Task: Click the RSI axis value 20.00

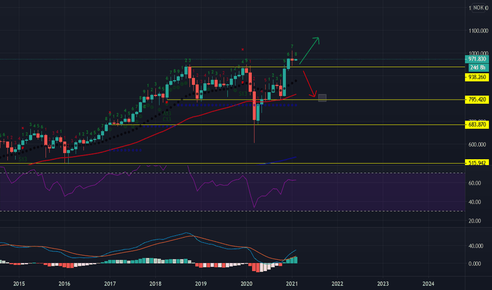Action: coord(475,221)
